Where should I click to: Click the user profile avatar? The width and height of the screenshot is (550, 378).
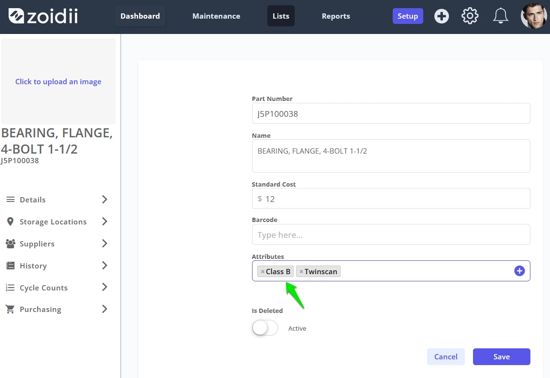tap(534, 16)
